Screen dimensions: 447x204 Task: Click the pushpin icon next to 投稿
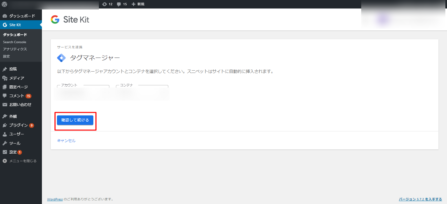[5, 69]
